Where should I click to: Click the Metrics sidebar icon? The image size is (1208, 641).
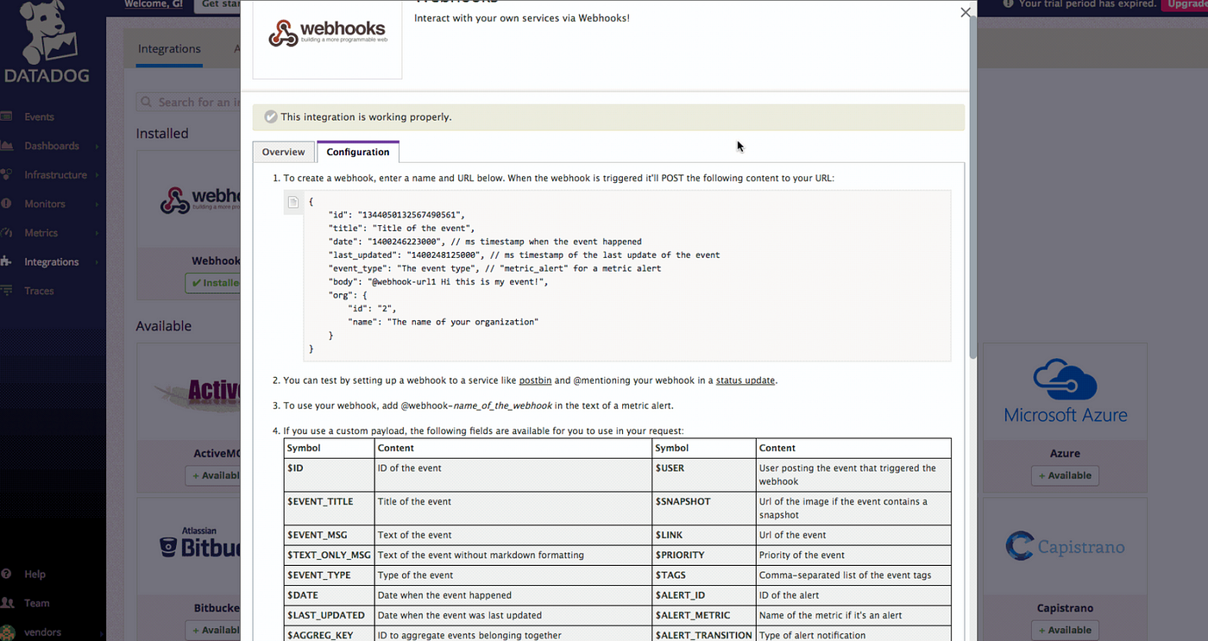pyautogui.click(x=7, y=233)
